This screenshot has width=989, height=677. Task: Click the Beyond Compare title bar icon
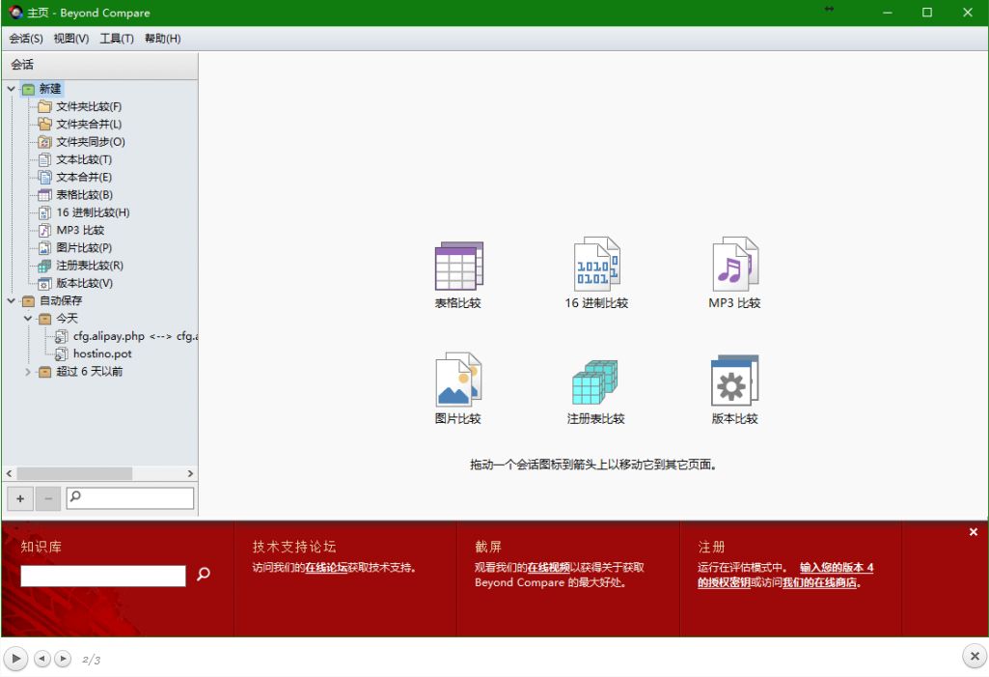click(x=15, y=12)
